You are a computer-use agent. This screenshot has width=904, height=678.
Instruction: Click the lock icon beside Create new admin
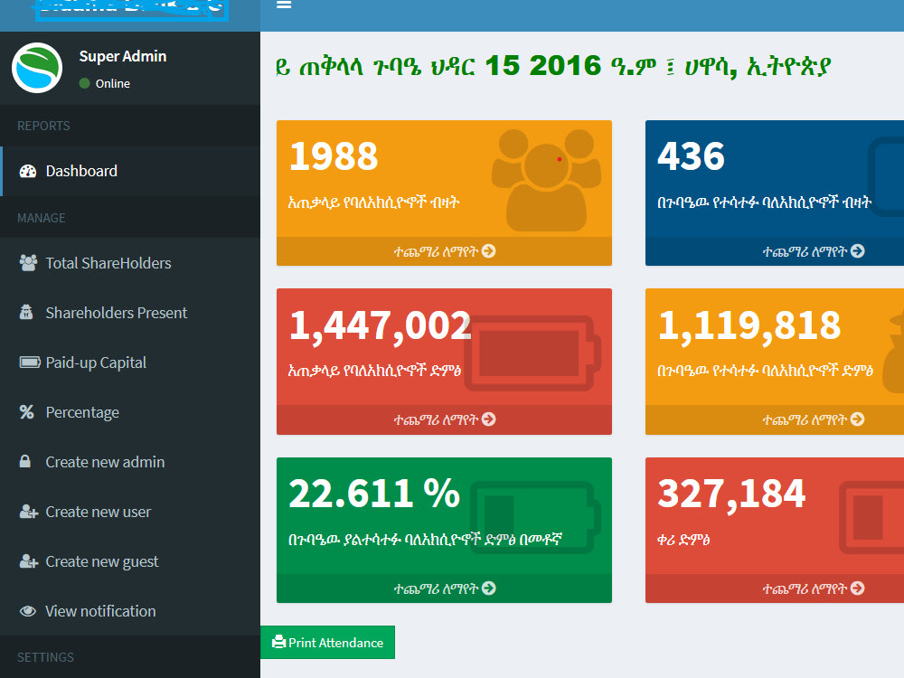click(x=24, y=461)
